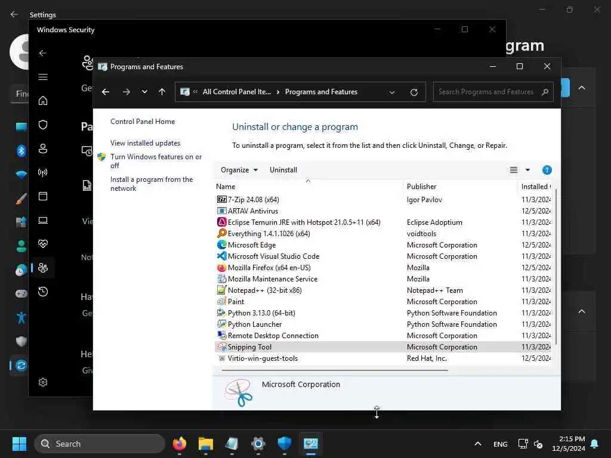Sort list by Name column header
This screenshot has height=458, width=611.
click(x=308, y=187)
